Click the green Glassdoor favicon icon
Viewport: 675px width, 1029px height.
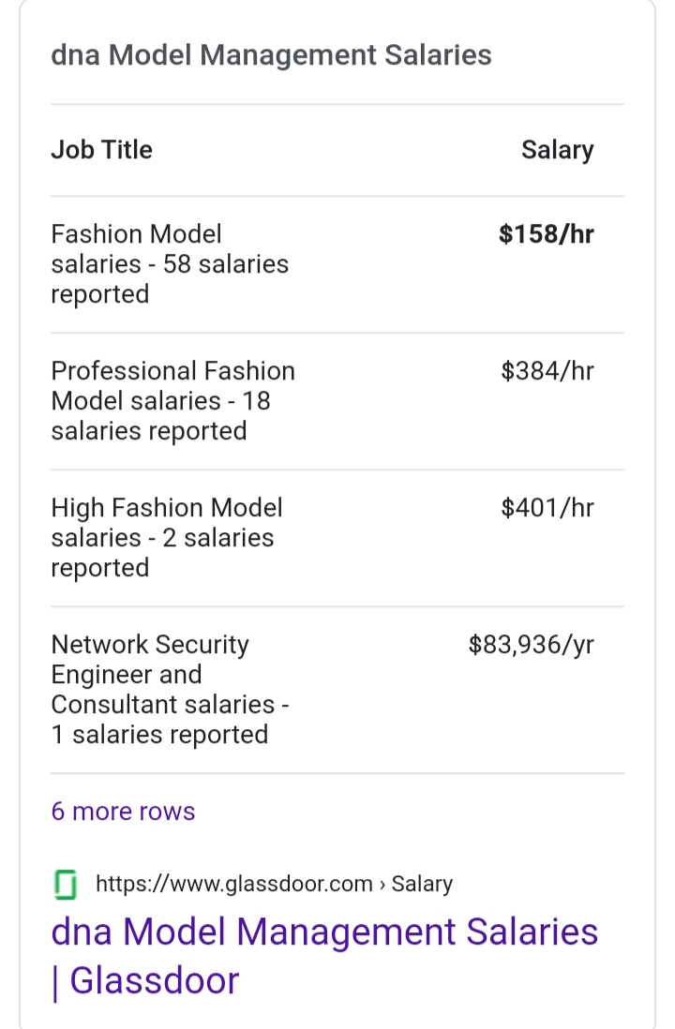pos(65,885)
